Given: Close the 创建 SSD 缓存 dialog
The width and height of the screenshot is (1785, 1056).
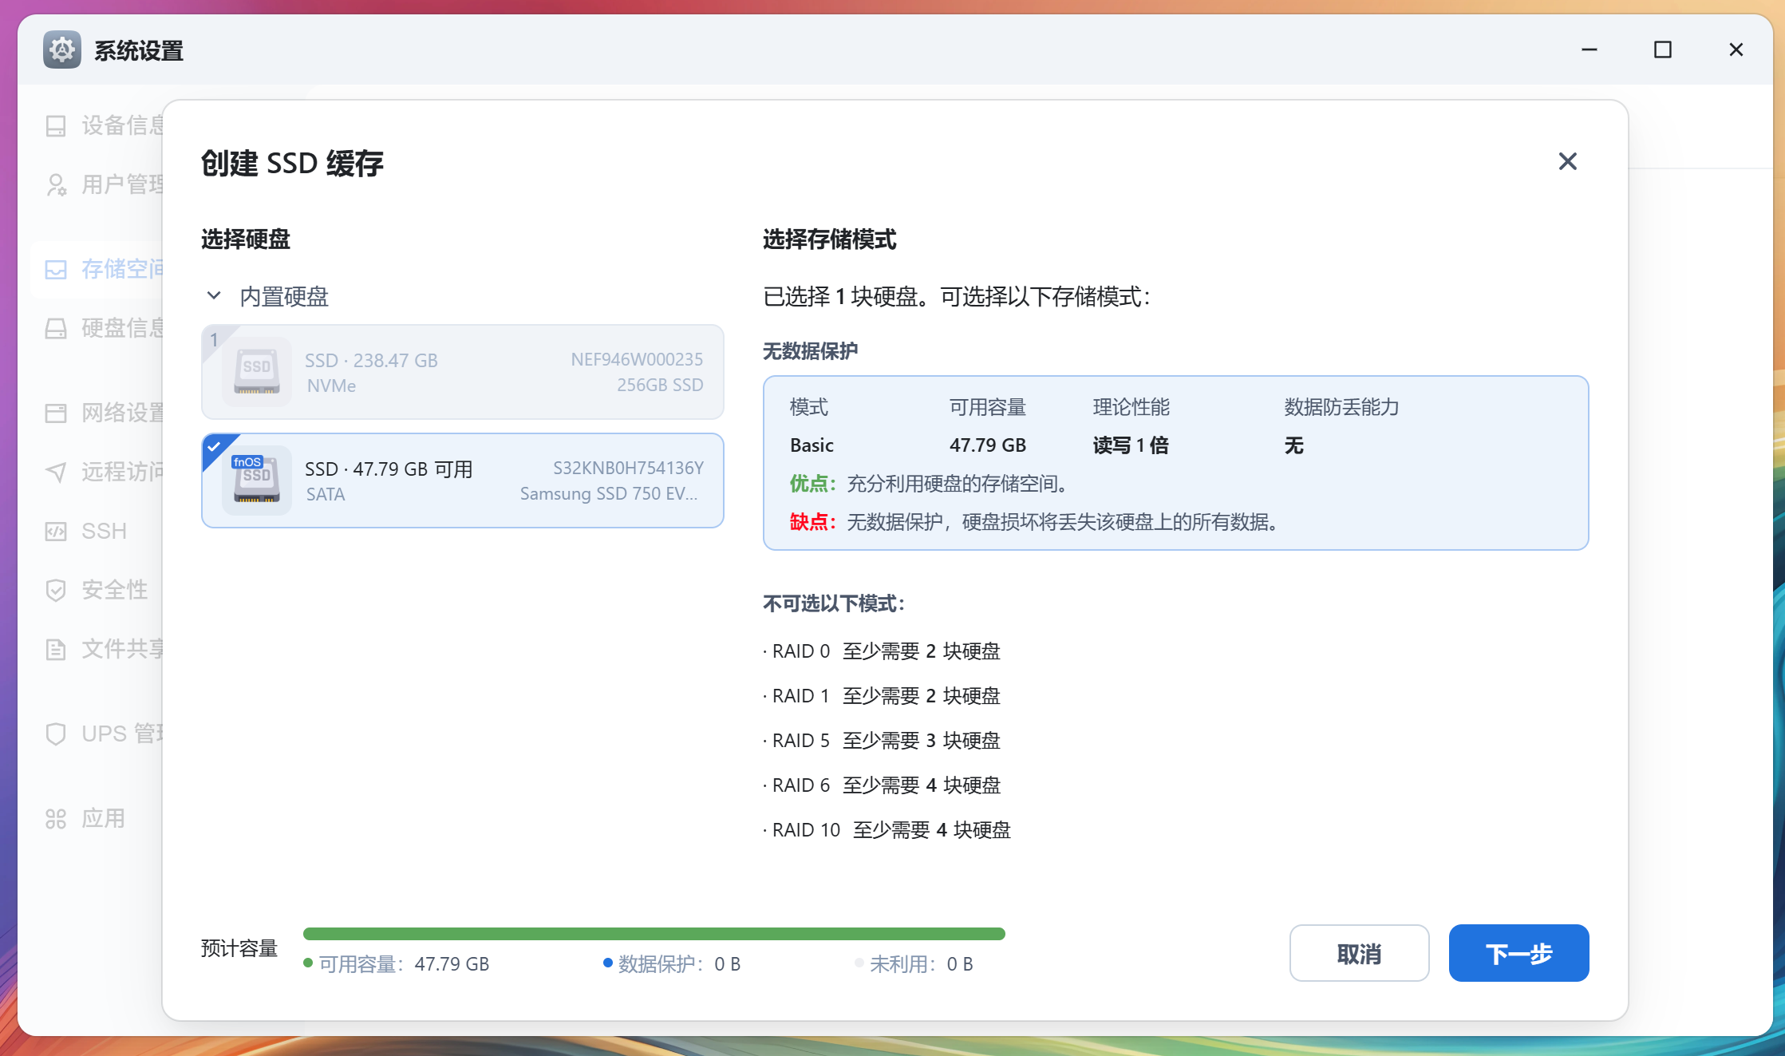Looking at the screenshot, I should (1567, 162).
